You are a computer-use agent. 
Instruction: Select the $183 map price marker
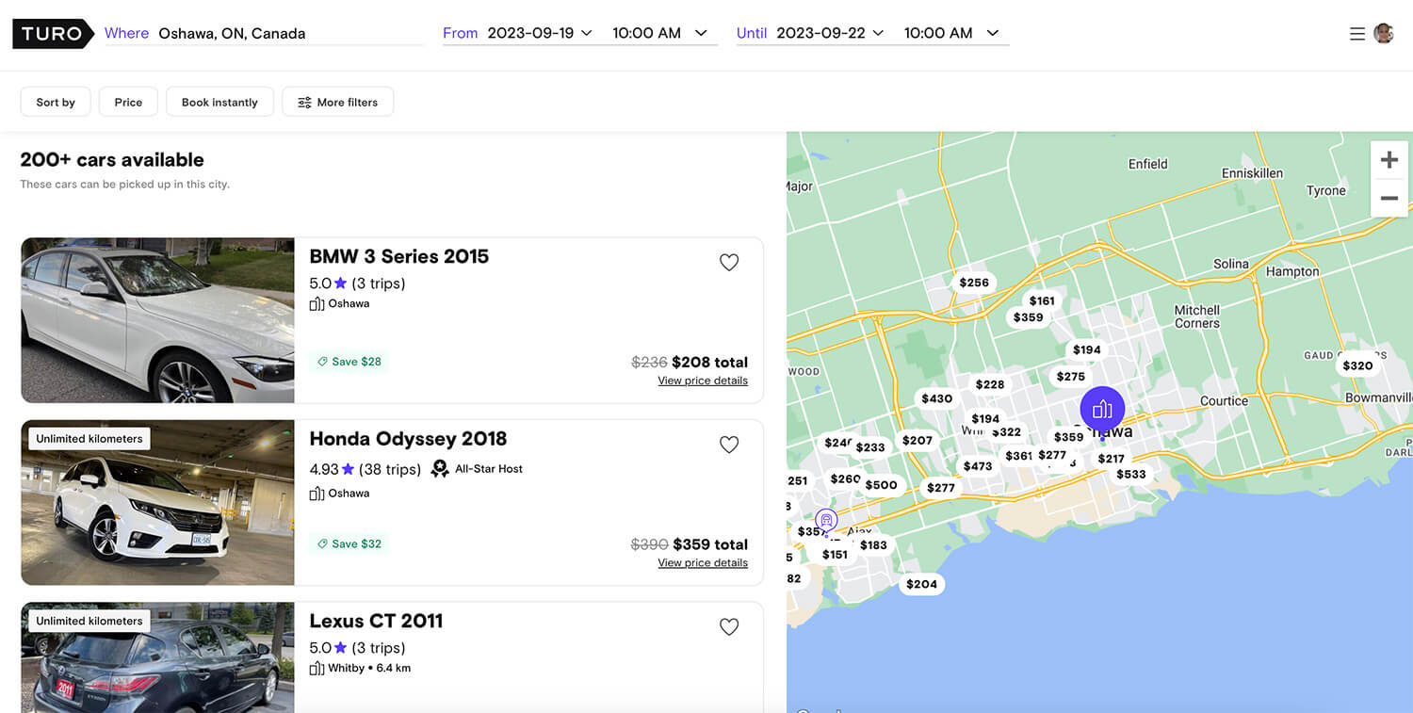click(x=873, y=544)
